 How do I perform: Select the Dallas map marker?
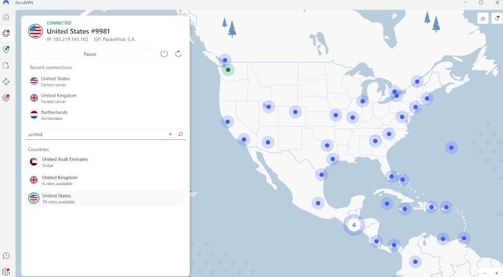pyautogui.click(x=327, y=145)
